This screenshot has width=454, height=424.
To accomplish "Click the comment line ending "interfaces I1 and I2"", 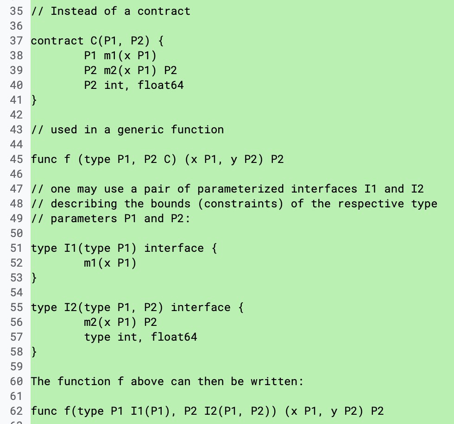I will [x=227, y=189].
